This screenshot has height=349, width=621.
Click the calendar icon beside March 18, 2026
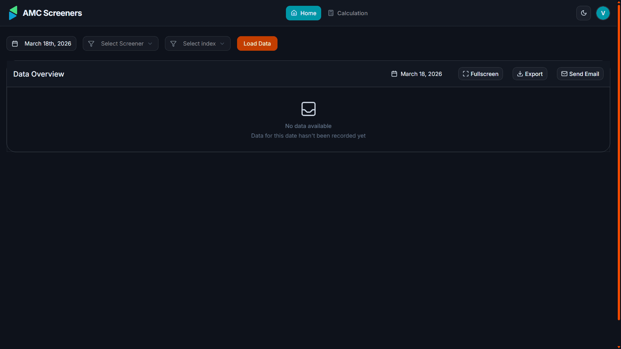[394, 74]
